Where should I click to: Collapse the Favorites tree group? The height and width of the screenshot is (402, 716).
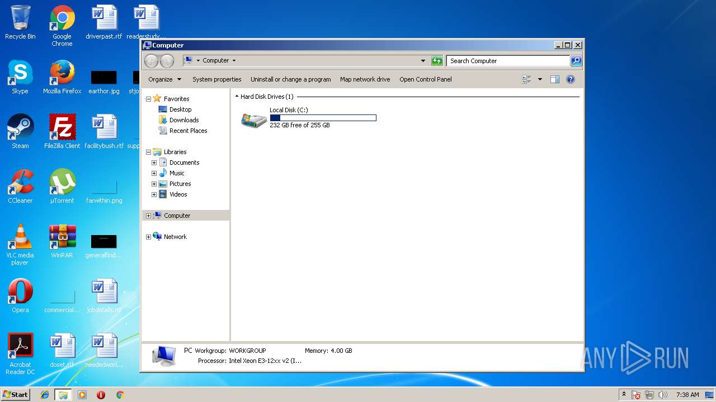coord(149,99)
